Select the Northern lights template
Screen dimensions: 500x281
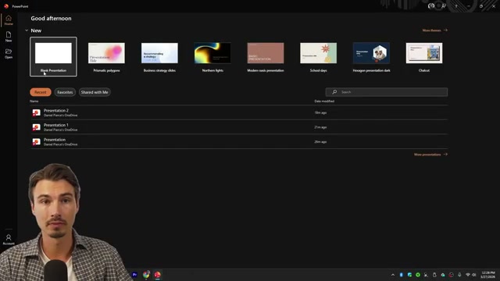coord(212,57)
